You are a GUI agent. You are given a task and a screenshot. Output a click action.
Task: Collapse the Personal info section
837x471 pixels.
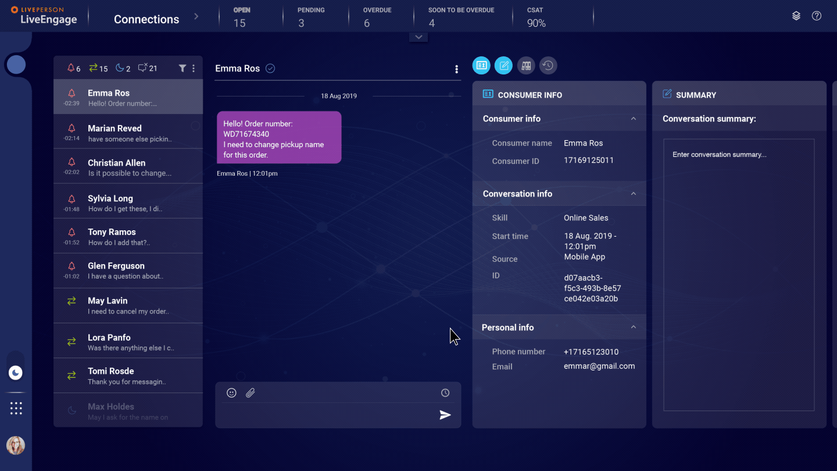click(x=634, y=327)
